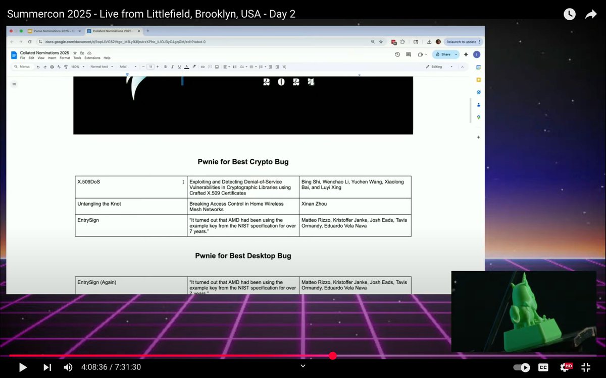Open the Docs comments icon

(408, 54)
